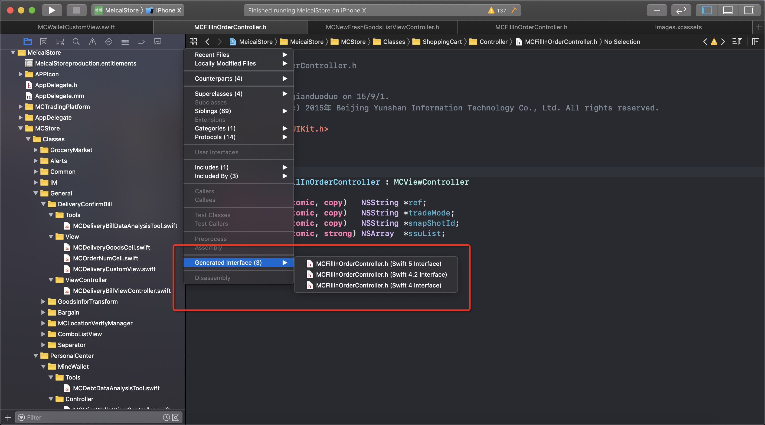765x425 pixels.
Task: Add an editor on the right
Action: click(756, 42)
